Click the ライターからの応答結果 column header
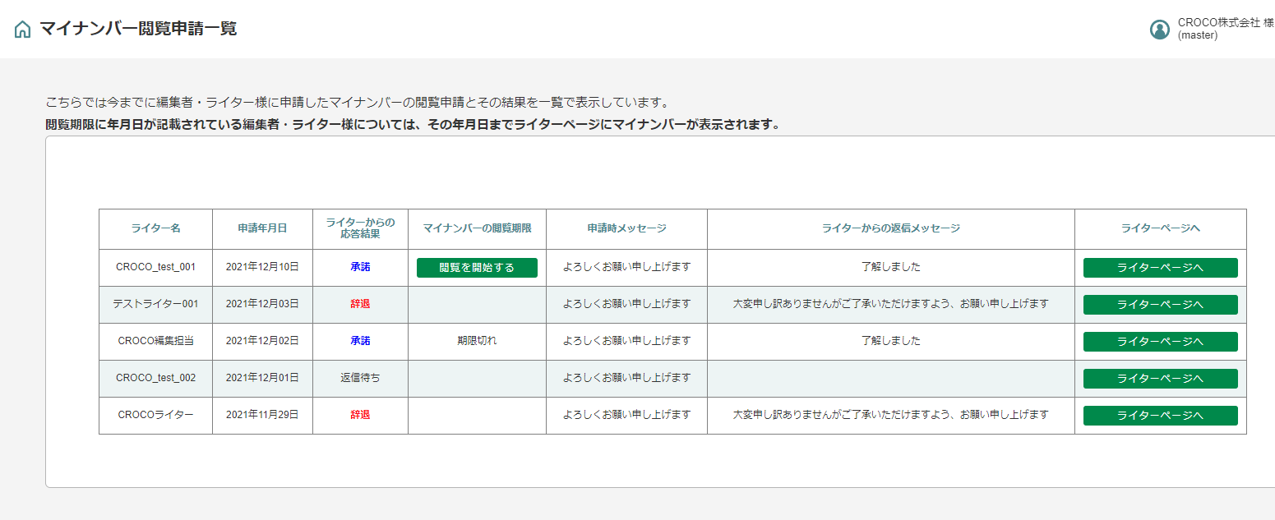The image size is (1275, 520). [x=360, y=228]
